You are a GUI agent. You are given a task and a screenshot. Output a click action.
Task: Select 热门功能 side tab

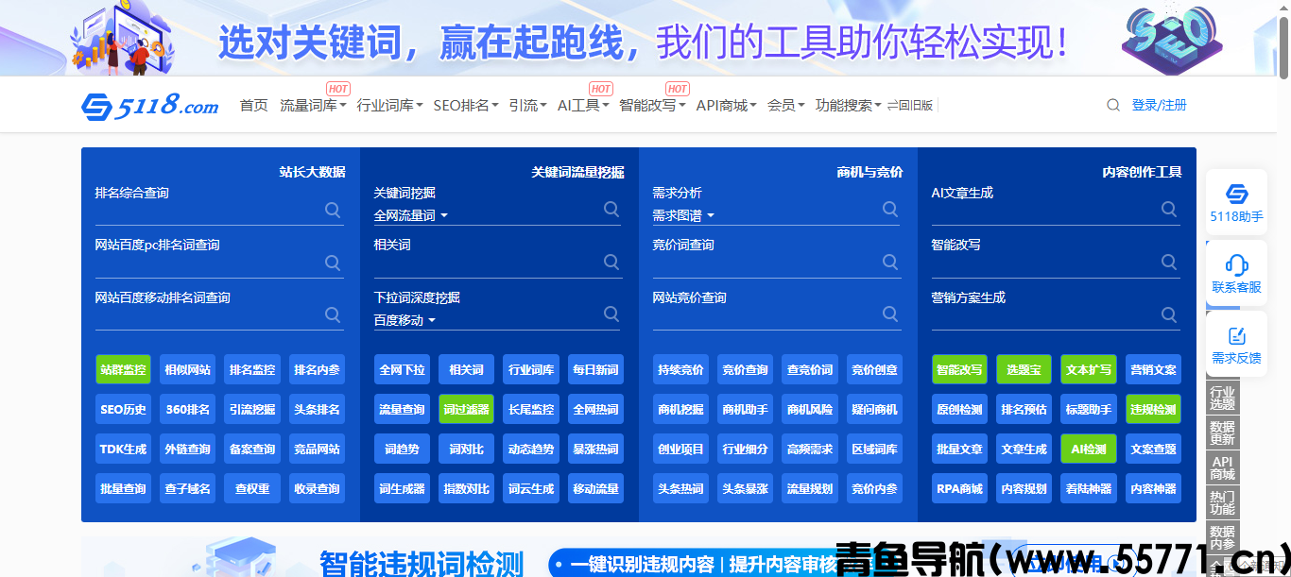click(1222, 502)
